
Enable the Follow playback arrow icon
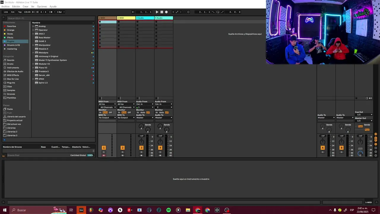134,12
